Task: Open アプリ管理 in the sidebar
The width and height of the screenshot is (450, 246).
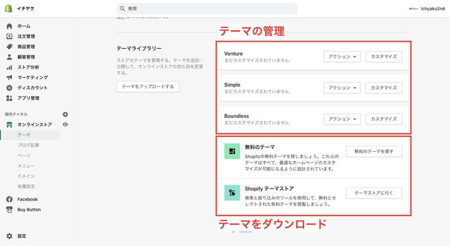Action: (30, 98)
